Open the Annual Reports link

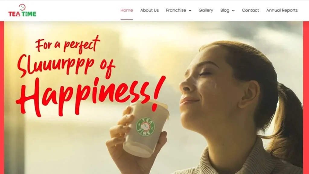coord(282,10)
